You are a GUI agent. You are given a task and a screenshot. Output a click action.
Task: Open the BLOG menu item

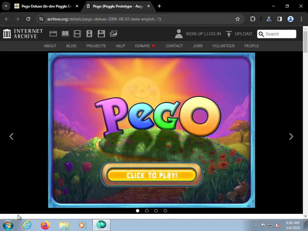71,46
